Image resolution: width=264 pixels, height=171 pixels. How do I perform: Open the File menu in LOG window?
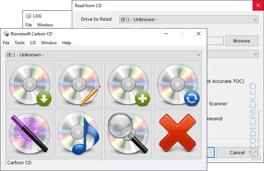29,25
